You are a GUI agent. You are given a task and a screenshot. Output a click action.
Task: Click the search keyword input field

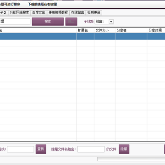(x=15, y=22)
